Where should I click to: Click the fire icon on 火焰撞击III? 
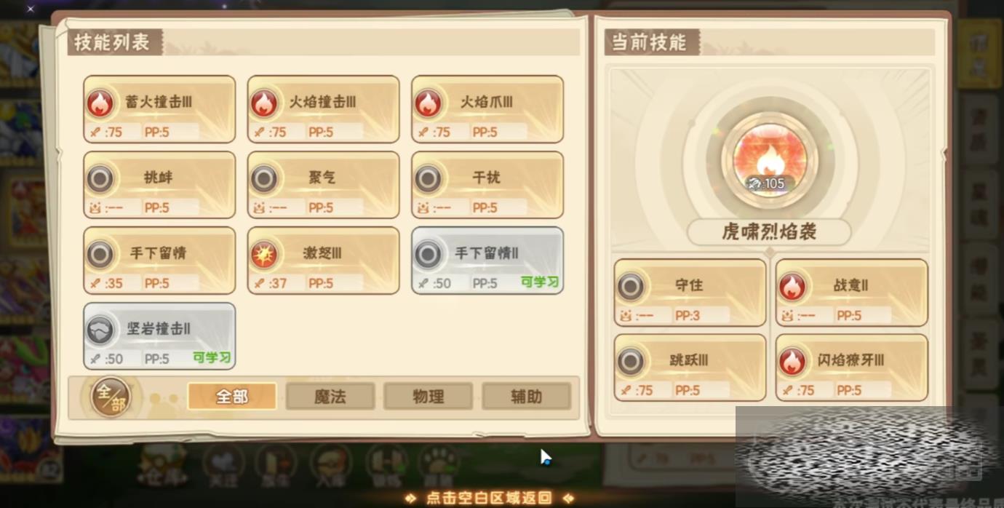(264, 103)
